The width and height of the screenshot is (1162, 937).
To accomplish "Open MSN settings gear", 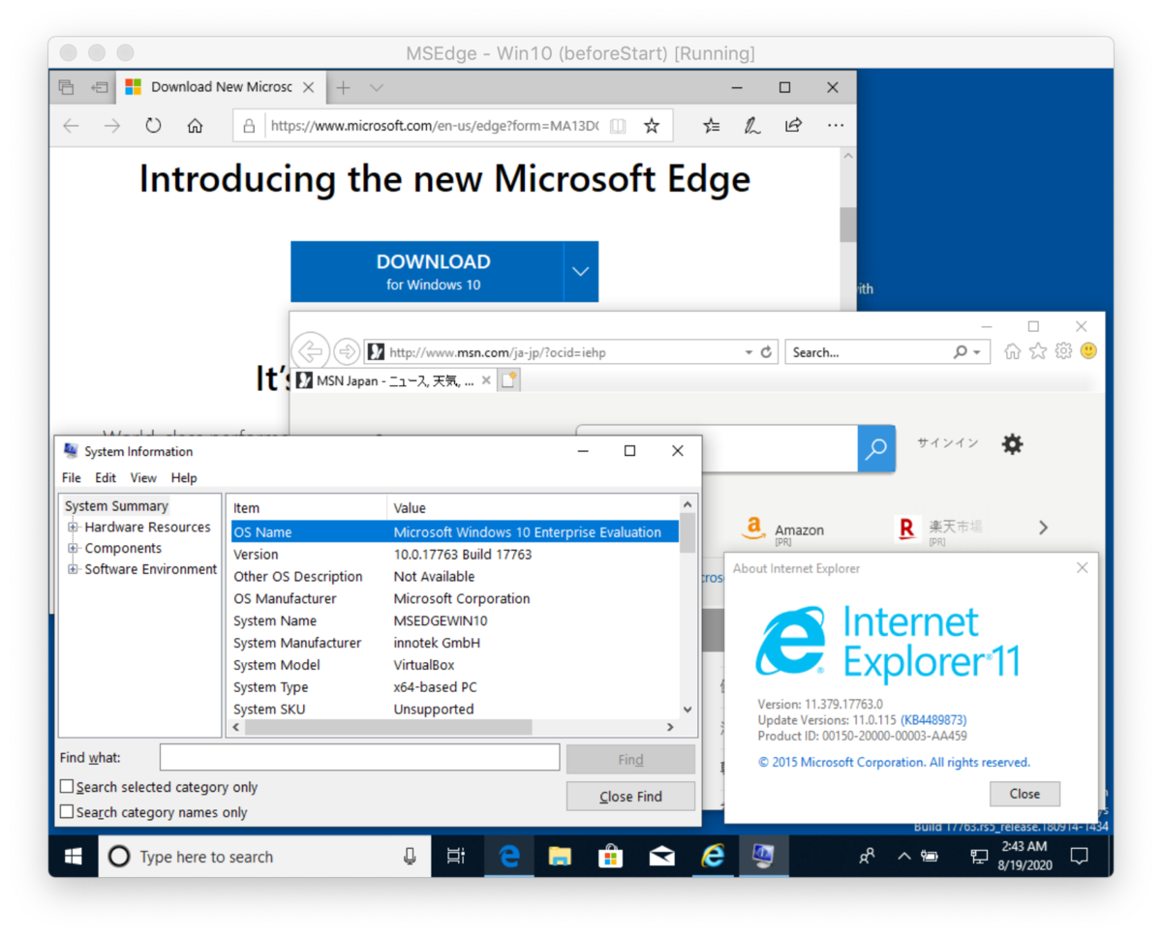I will tap(1012, 444).
